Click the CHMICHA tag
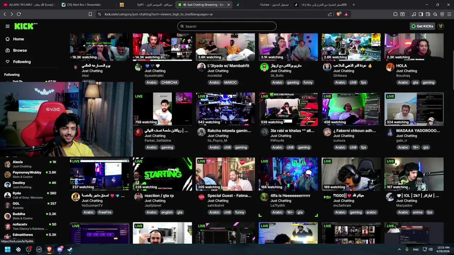Viewport: 454px width, 255px height. point(169,83)
